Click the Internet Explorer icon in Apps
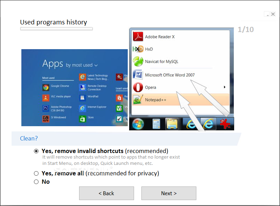This screenshot has width=280, height=206. 82,108
